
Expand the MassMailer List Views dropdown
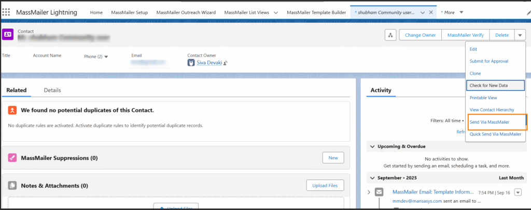tap(275, 12)
